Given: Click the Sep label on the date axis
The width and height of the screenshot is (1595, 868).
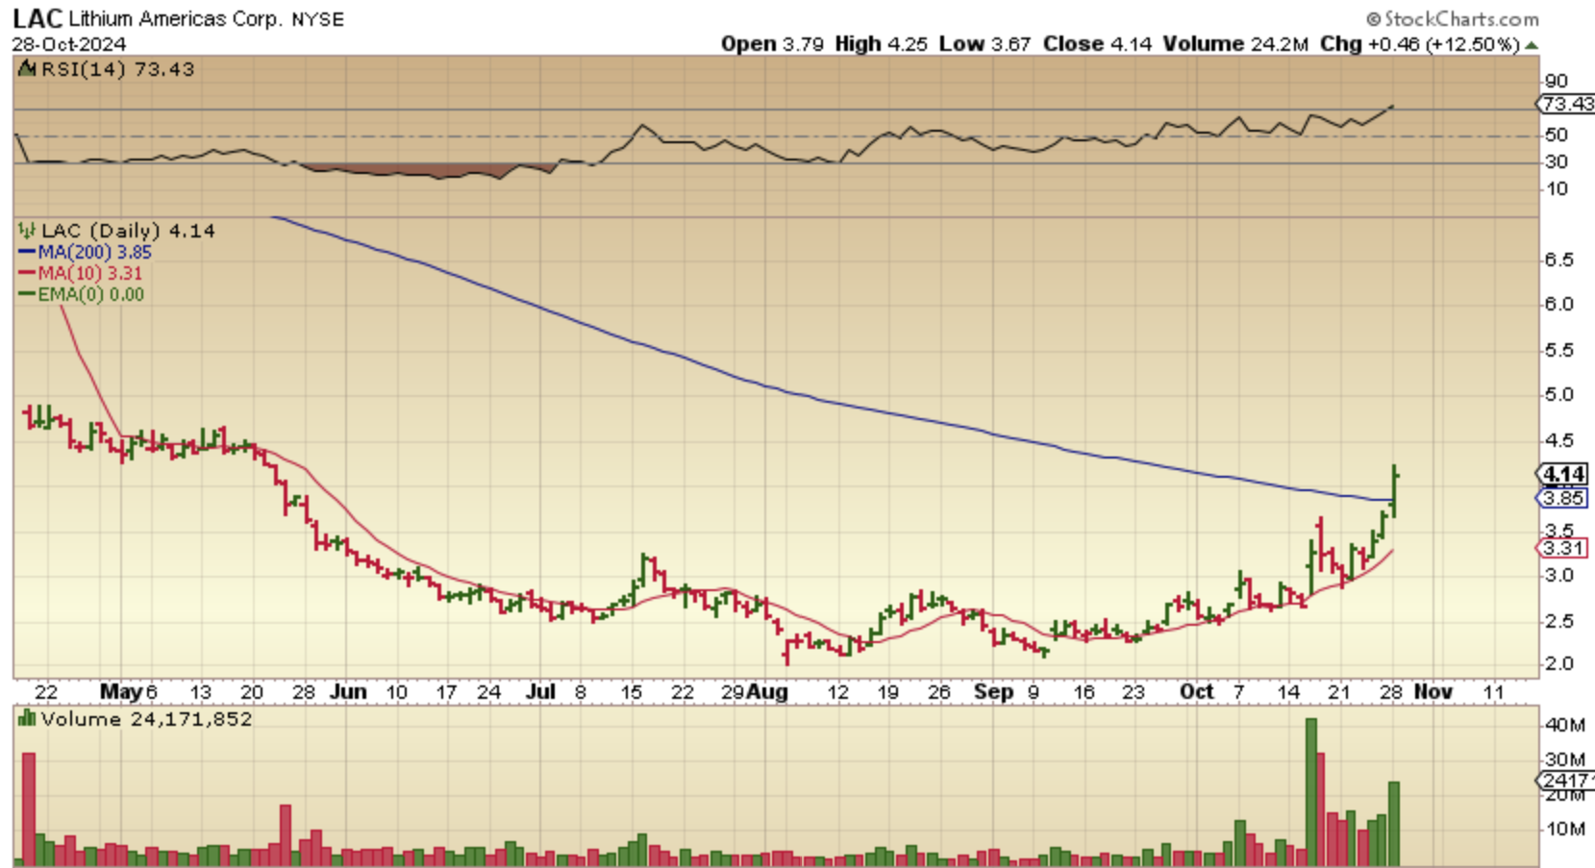Looking at the screenshot, I should click(x=993, y=692).
